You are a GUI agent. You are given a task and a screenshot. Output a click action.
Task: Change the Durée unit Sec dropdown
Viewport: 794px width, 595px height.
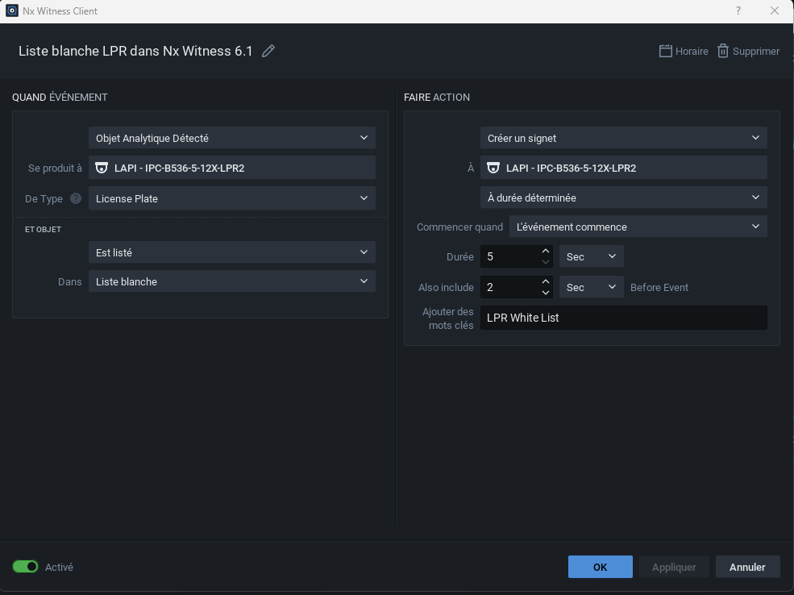tap(591, 256)
